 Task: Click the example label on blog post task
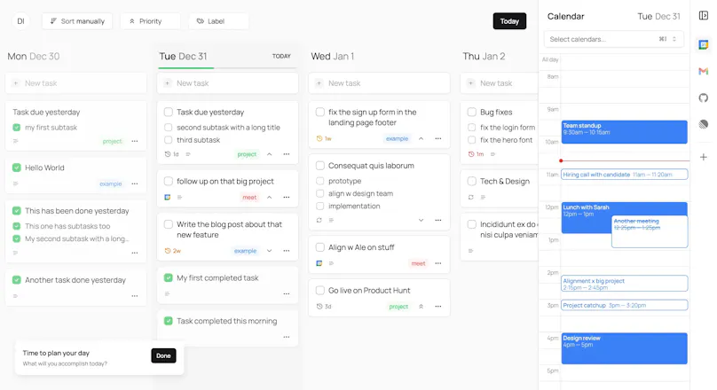click(245, 251)
